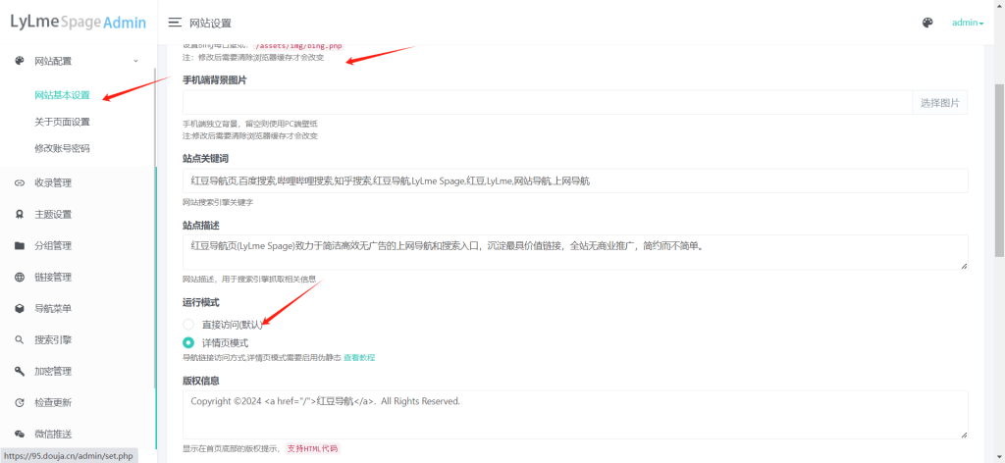
Task: Click the folder icon beside 分组管理
Action: tap(20, 246)
